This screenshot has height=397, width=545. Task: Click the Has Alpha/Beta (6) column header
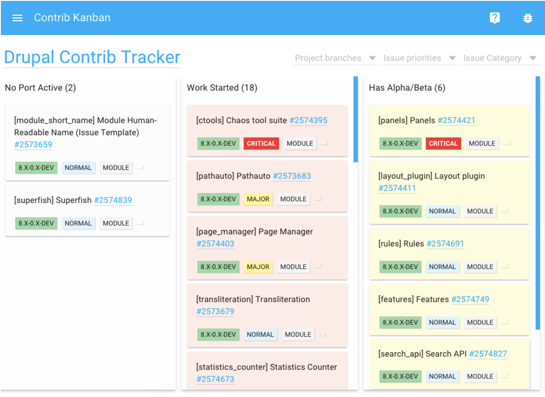point(407,88)
